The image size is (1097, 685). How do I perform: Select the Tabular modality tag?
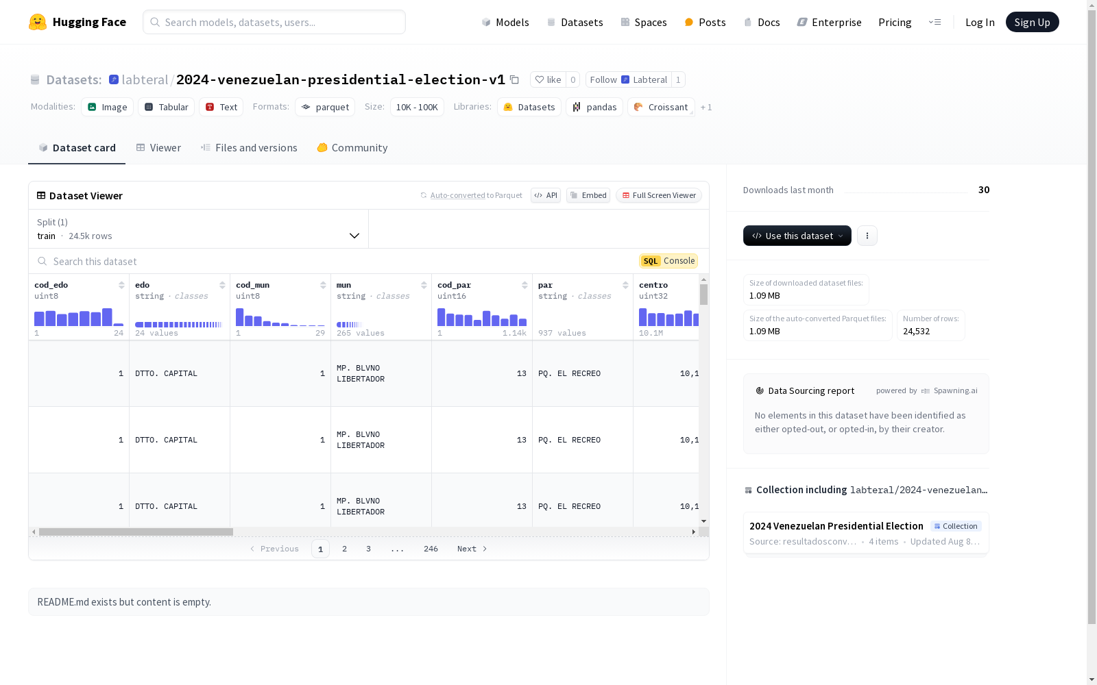pyautogui.click(x=167, y=107)
